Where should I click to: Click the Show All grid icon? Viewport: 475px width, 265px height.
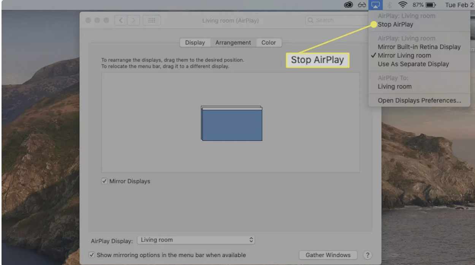152,21
